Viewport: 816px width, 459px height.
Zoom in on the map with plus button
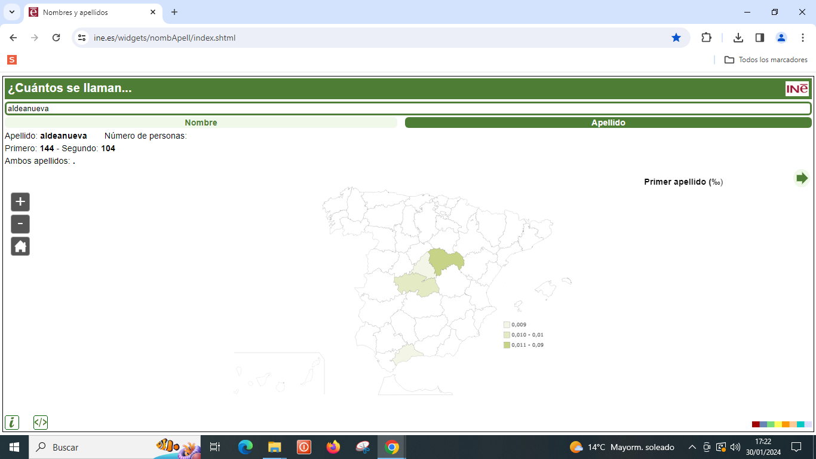[20, 202]
